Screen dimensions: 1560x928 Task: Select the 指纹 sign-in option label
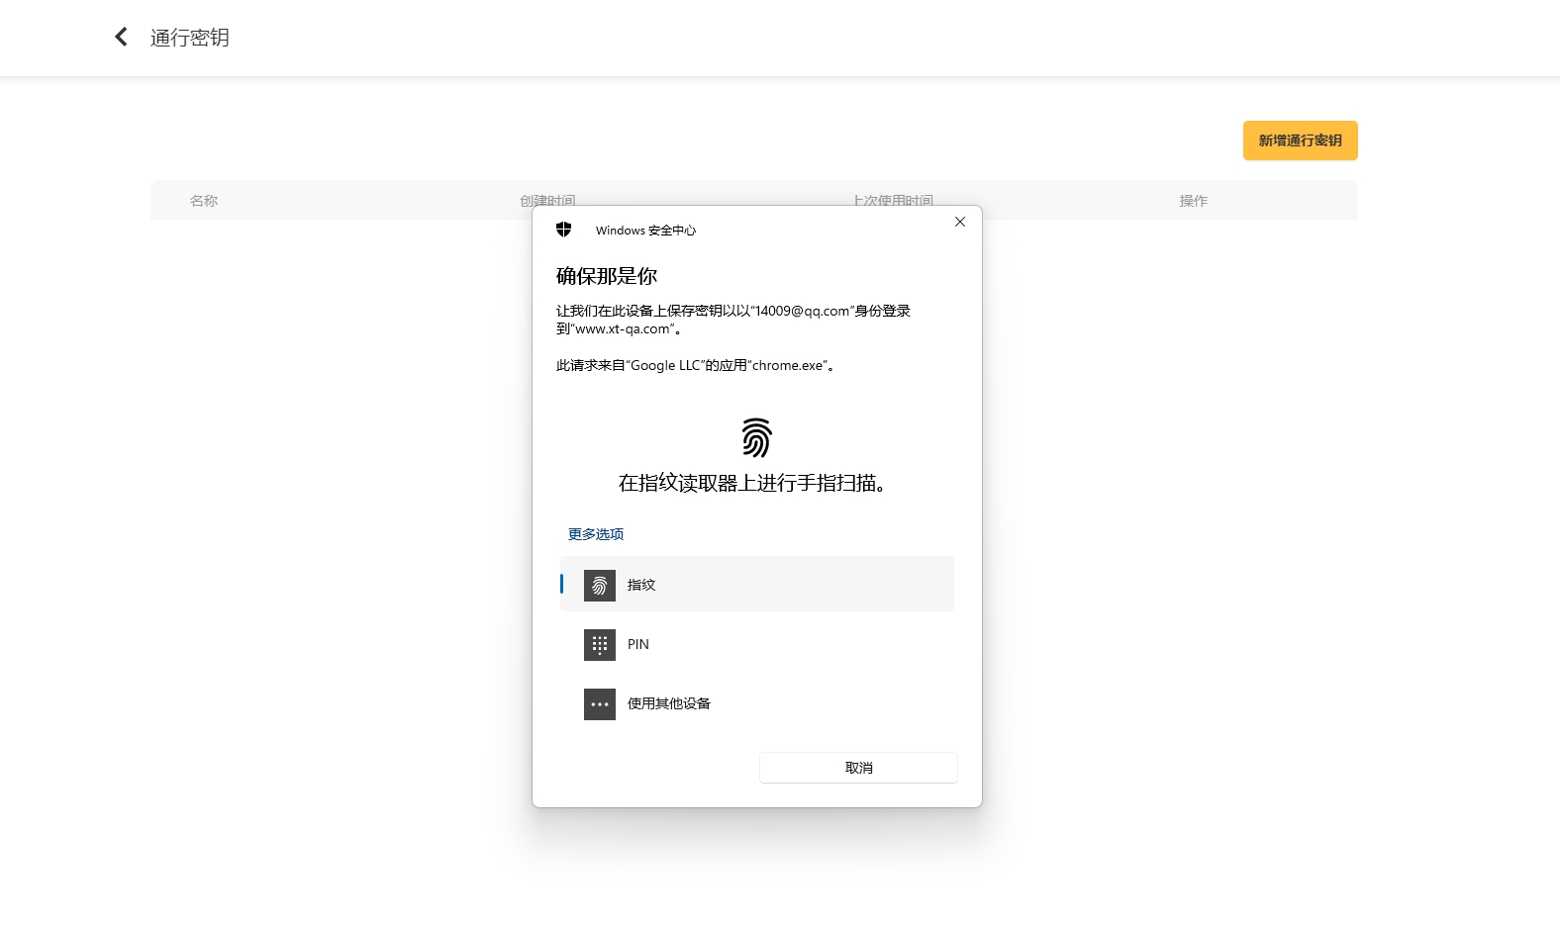click(641, 585)
